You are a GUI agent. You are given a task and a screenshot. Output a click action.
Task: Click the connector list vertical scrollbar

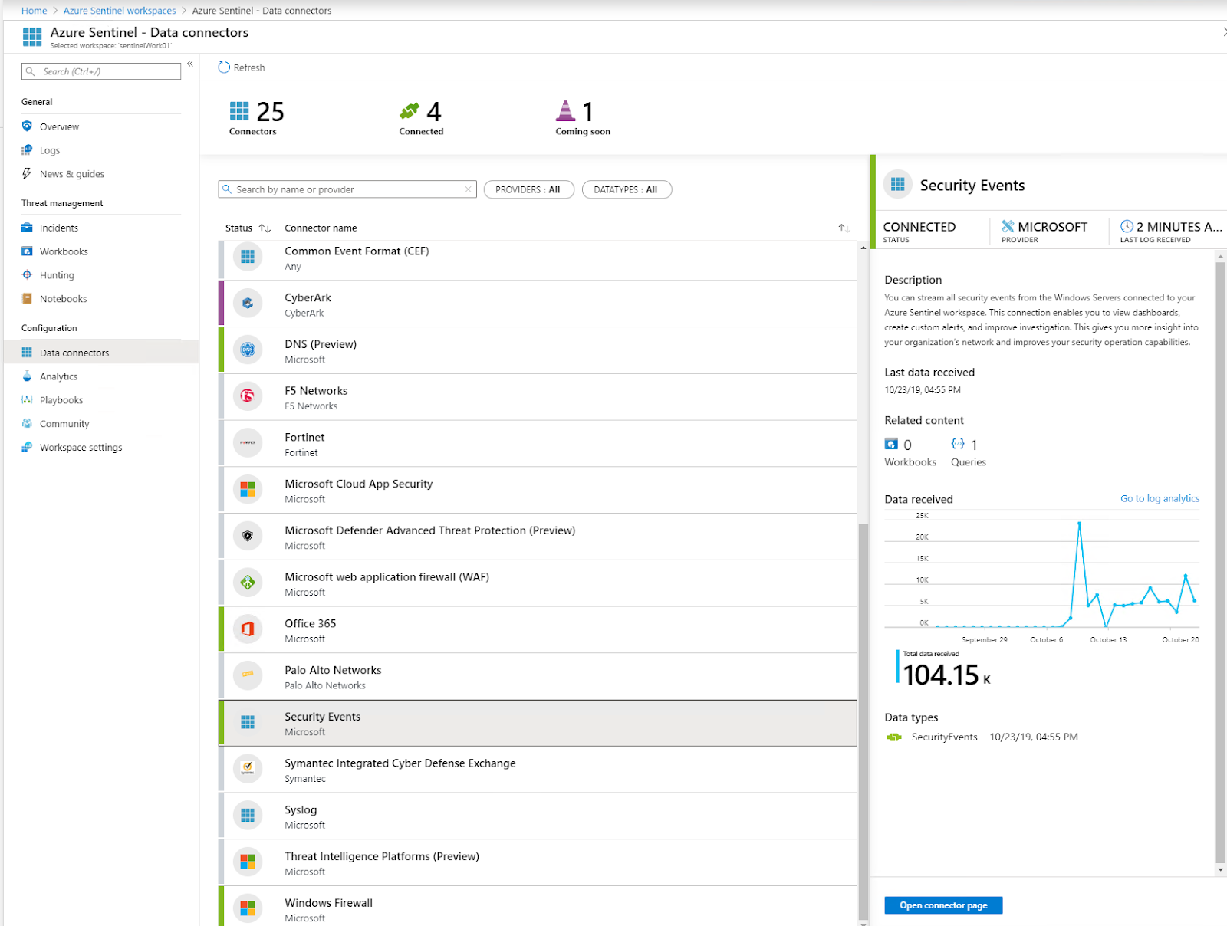point(864,721)
